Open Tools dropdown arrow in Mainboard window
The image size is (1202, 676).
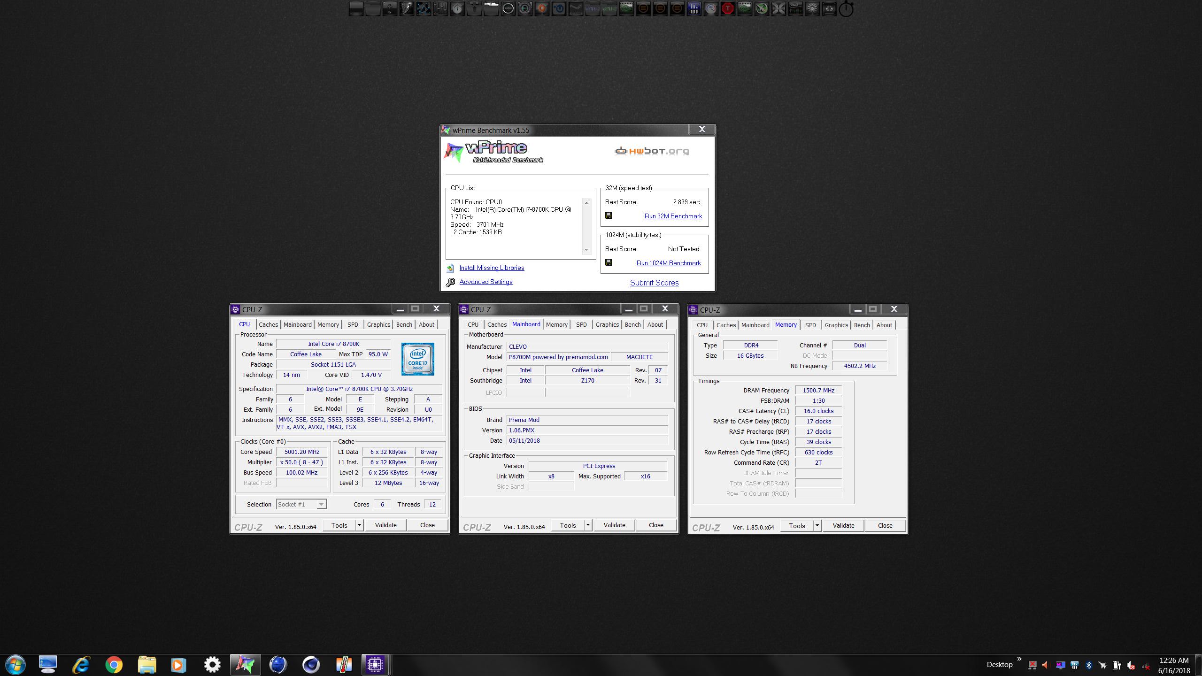point(588,525)
